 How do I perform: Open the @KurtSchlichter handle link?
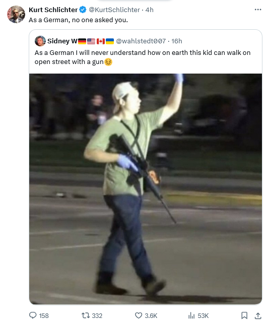pyautogui.click(x=114, y=10)
